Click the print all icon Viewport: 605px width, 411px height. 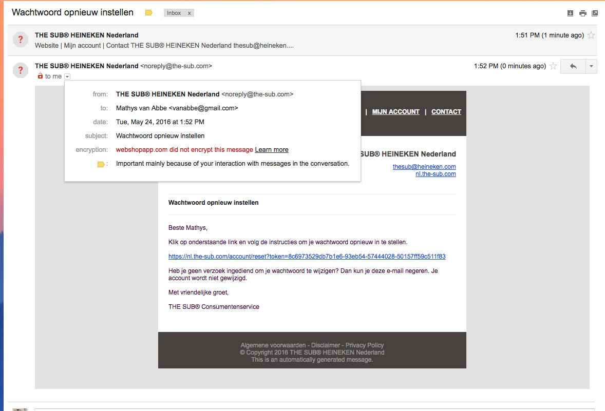pos(582,13)
